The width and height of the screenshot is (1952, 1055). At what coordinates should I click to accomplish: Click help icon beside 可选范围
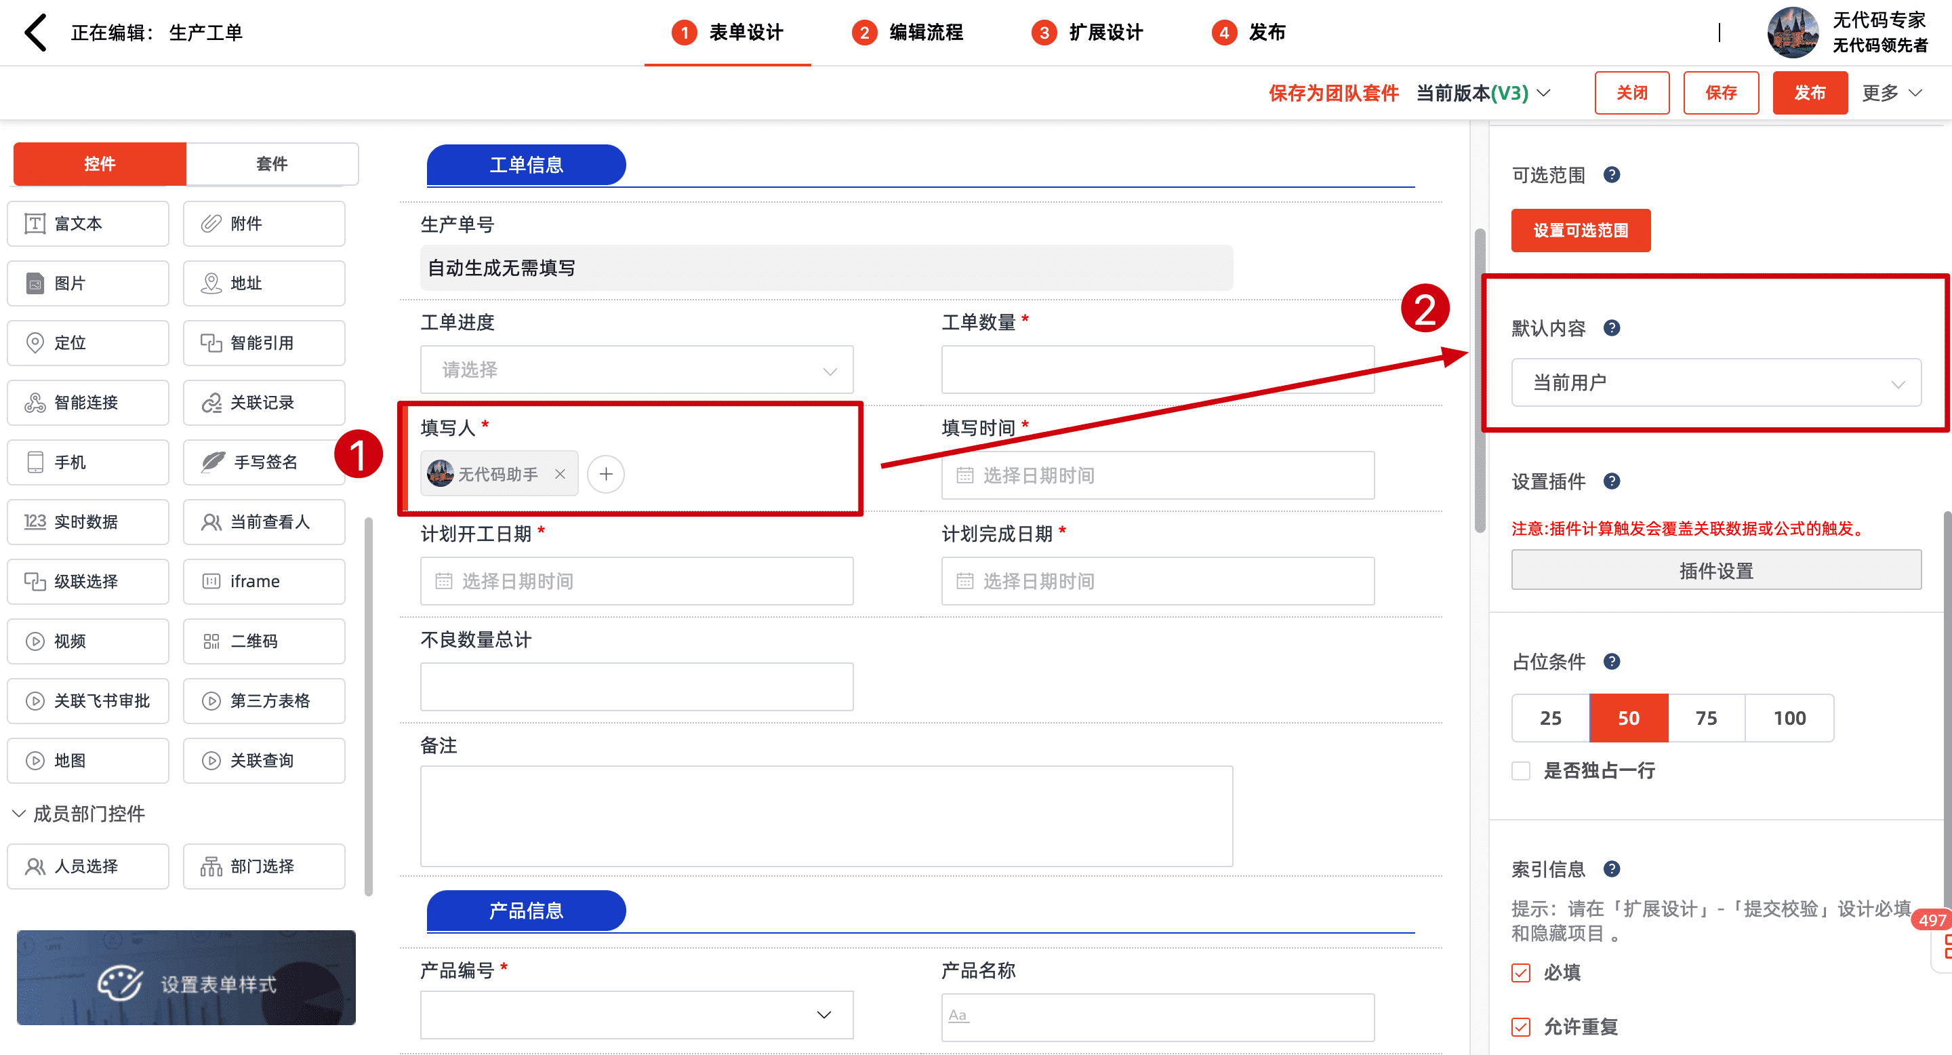[x=1612, y=174]
